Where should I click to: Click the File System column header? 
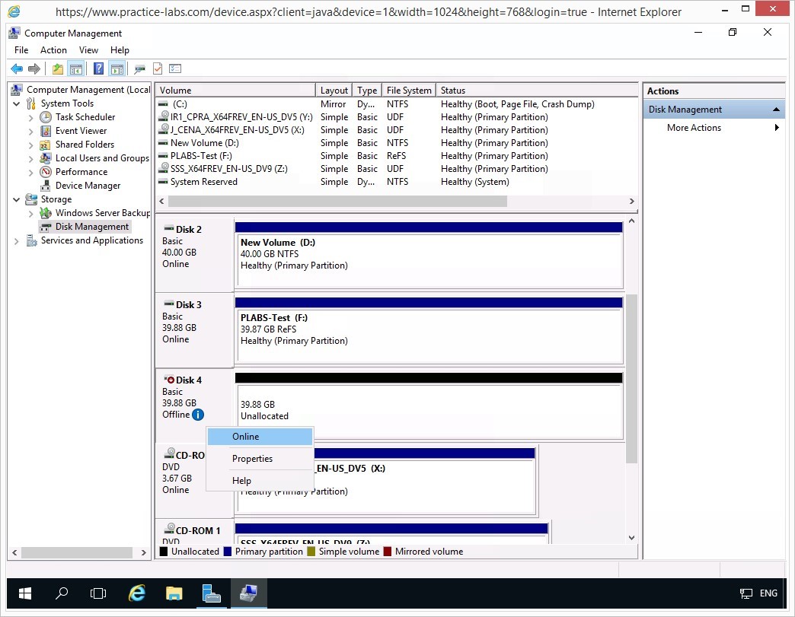[408, 90]
